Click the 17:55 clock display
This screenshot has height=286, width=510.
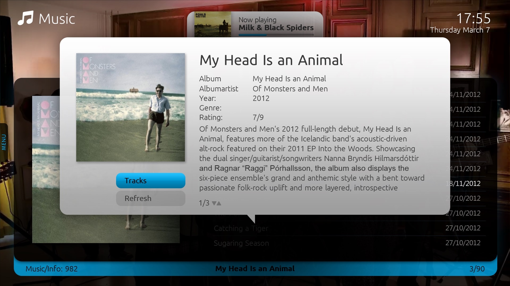(x=473, y=18)
